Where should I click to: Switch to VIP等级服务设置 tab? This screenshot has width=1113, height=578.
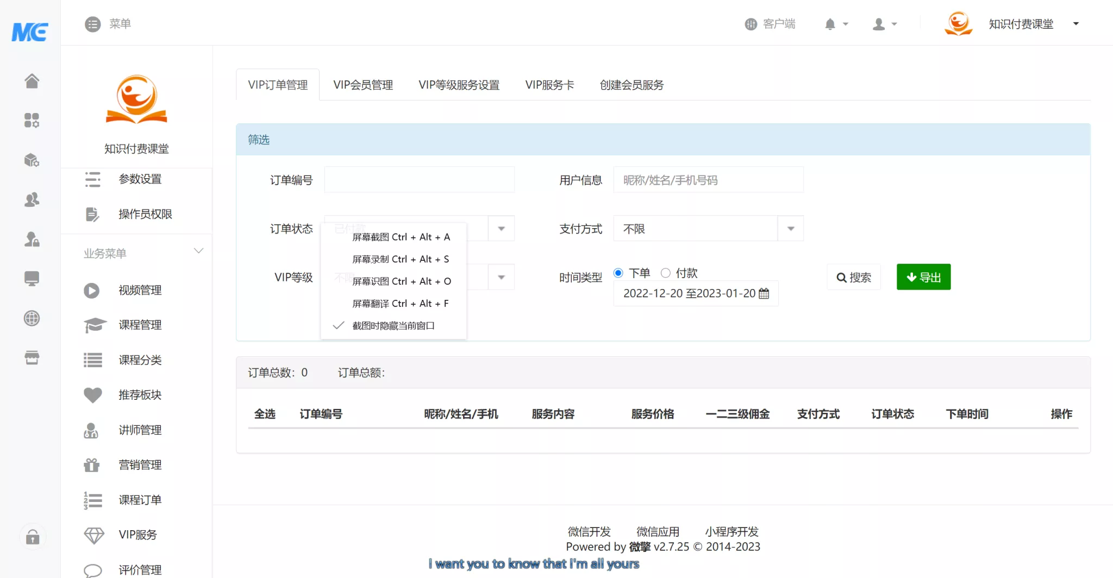(x=459, y=85)
